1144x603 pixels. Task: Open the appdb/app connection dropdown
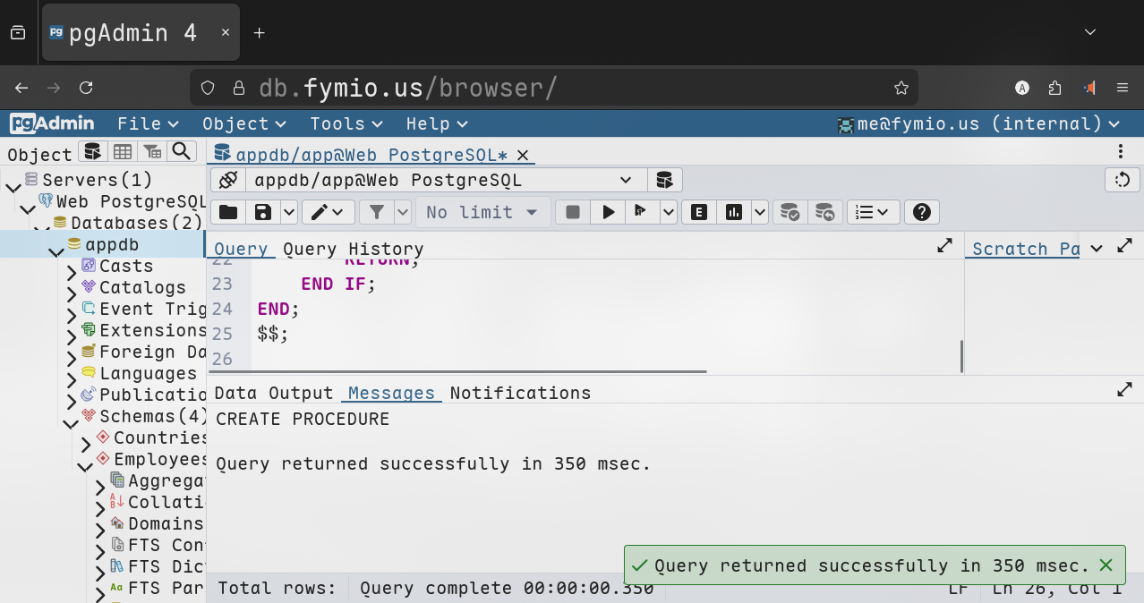[x=444, y=181]
